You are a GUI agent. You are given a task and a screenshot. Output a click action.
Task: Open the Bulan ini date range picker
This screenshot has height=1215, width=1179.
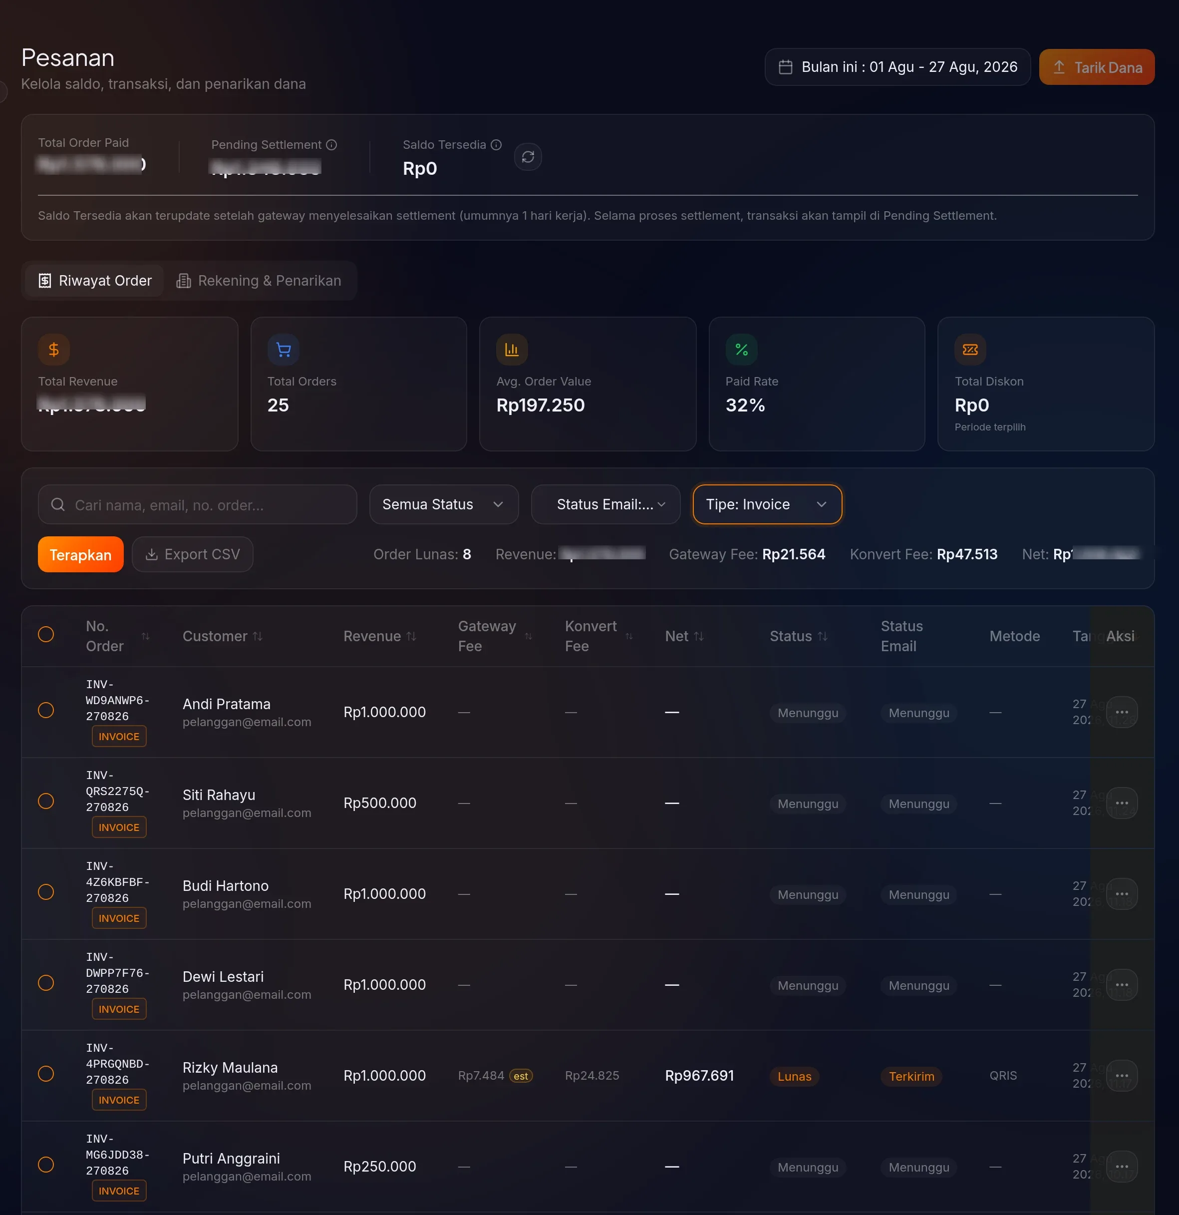[897, 67]
